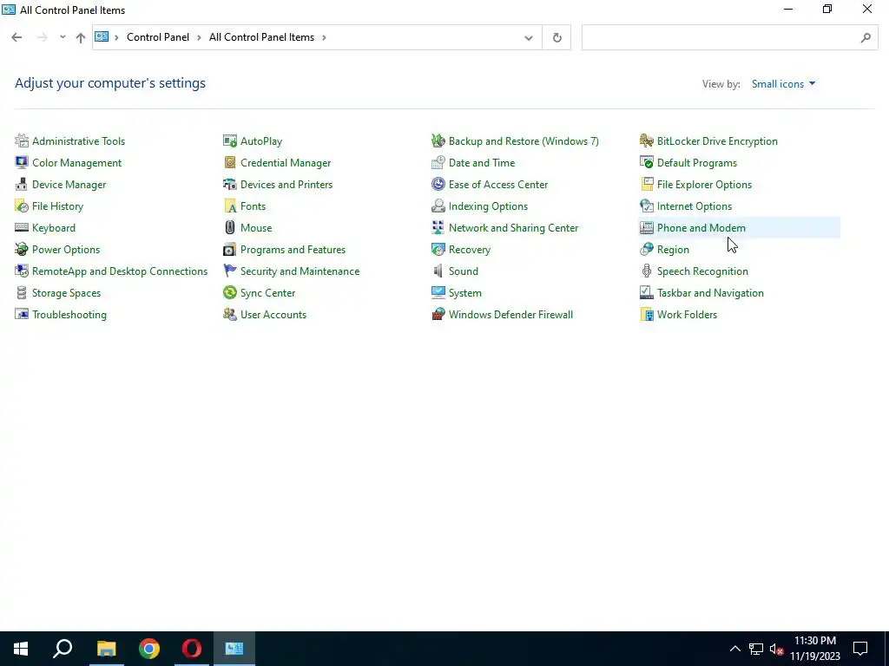Screen dimensions: 889x666
Task: Open taskbar Search
Action: click(63, 649)
